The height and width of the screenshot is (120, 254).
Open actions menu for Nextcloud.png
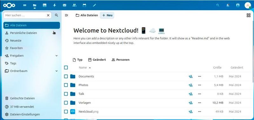pos(200,111)
